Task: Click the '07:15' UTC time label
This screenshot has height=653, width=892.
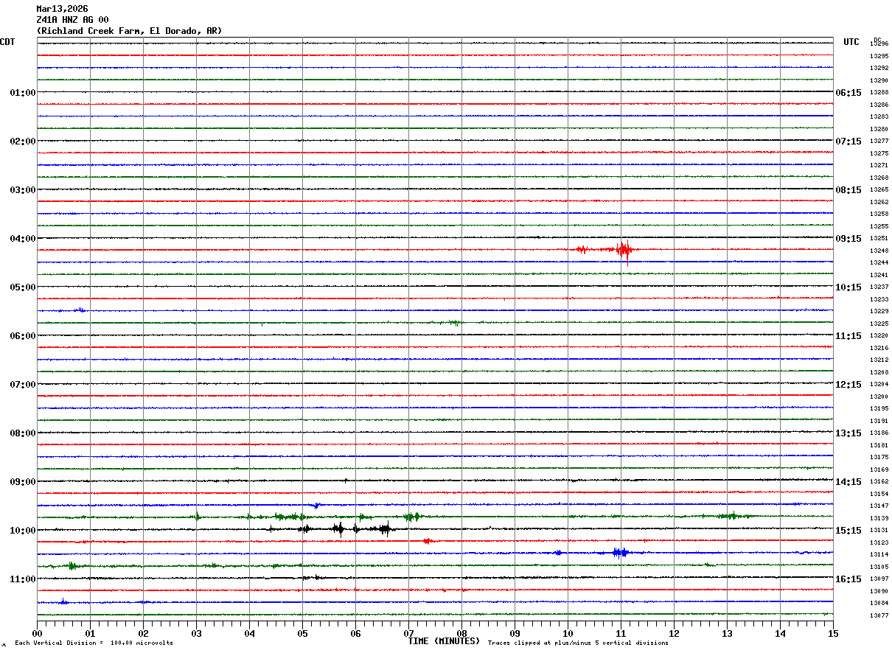Action: click(849, 142)
